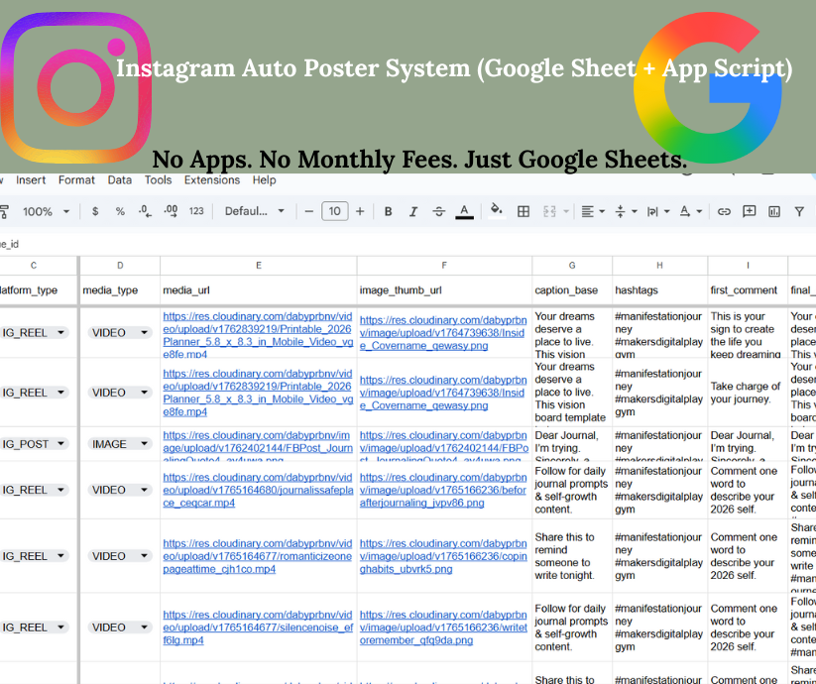Open borders menu icon
Image resolution: width=816 pixels, height=684 pixels.
point(523,212)
